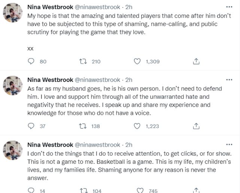
Task: Click second tweet's profile picture
Action: pos(13,85)
